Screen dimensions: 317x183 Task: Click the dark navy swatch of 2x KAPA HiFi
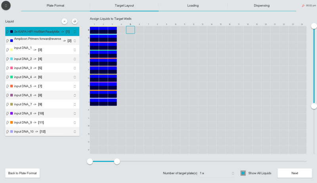click(11, 32)
